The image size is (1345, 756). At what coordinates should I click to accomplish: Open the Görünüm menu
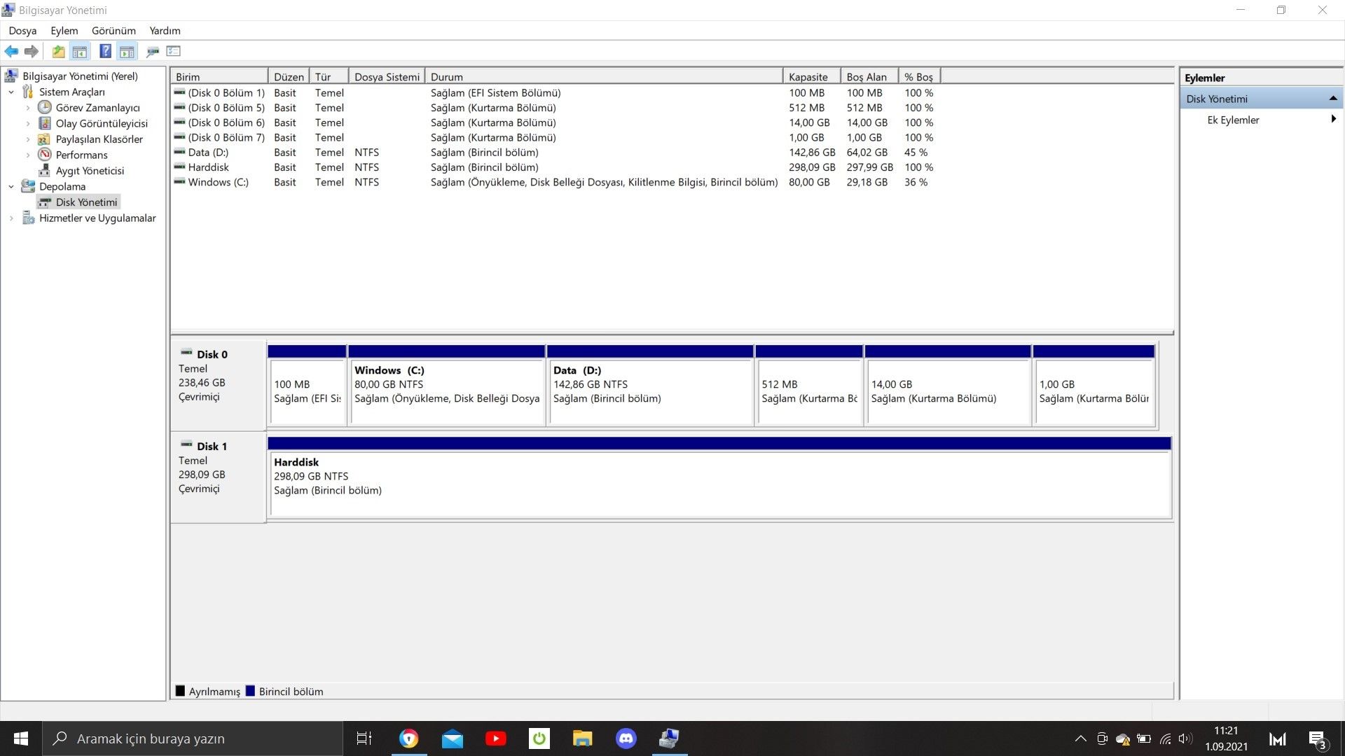[x=113, y=31]
